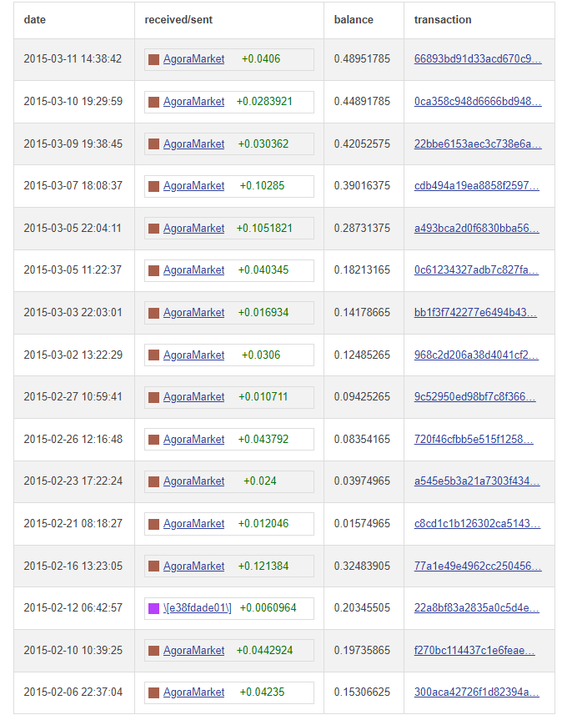Open transaction 300aca42726f1d82394a
This screenshot has width=562, height=715.
476,692
